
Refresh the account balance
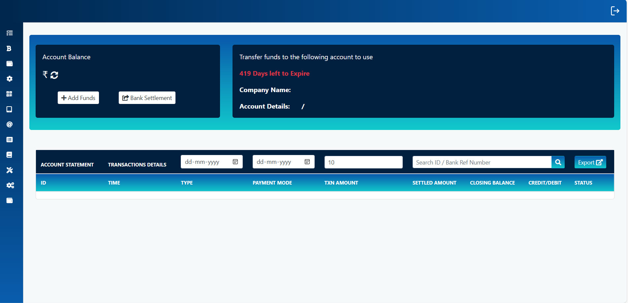tap(54, 75)
